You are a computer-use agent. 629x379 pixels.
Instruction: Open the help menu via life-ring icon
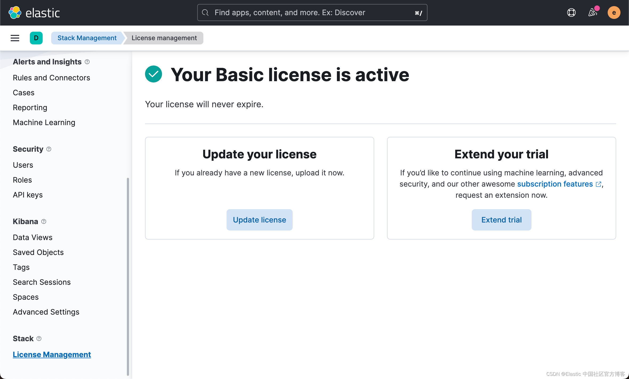click(x=571, y=13)
